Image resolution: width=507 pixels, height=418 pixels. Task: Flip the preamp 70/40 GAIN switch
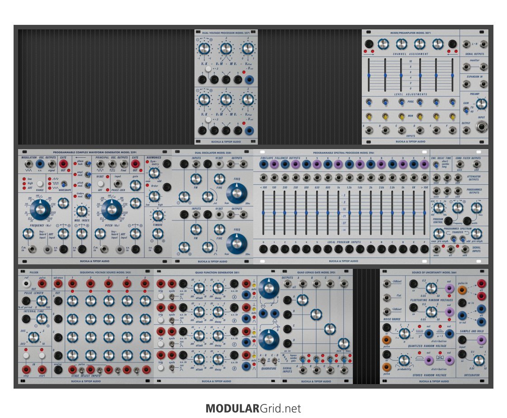[466, 110]
